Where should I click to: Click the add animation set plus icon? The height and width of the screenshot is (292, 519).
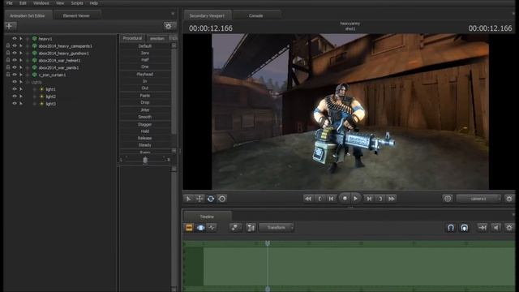11,26
